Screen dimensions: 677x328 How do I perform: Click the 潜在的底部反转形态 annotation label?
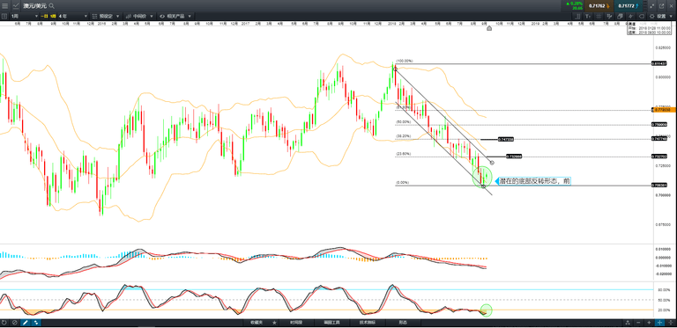[x=534, y=181]
